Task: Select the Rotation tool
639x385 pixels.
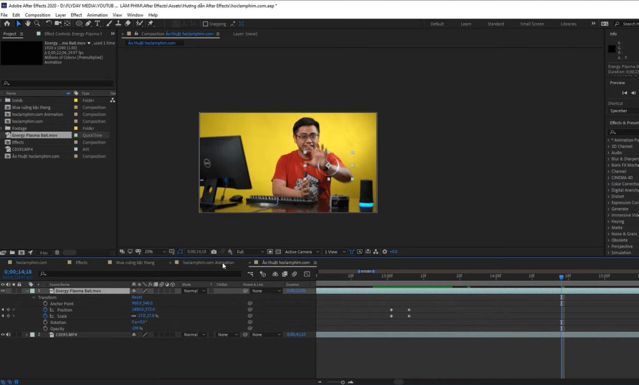Action: (x=48, y=24)
